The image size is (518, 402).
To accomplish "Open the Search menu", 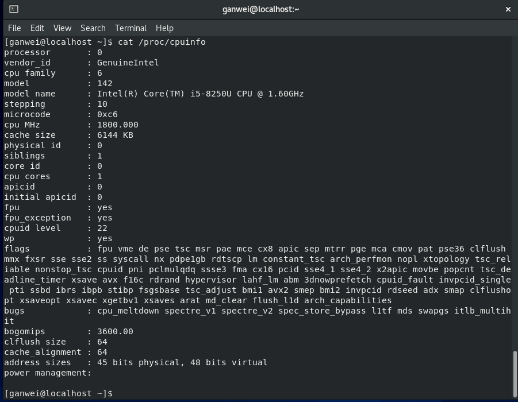I will [92, 28].
